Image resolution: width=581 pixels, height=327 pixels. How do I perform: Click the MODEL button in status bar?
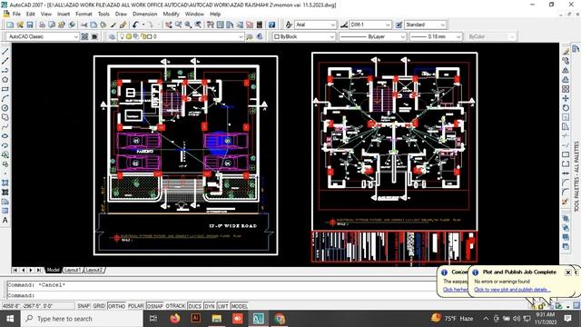click(x=240, y=306)
